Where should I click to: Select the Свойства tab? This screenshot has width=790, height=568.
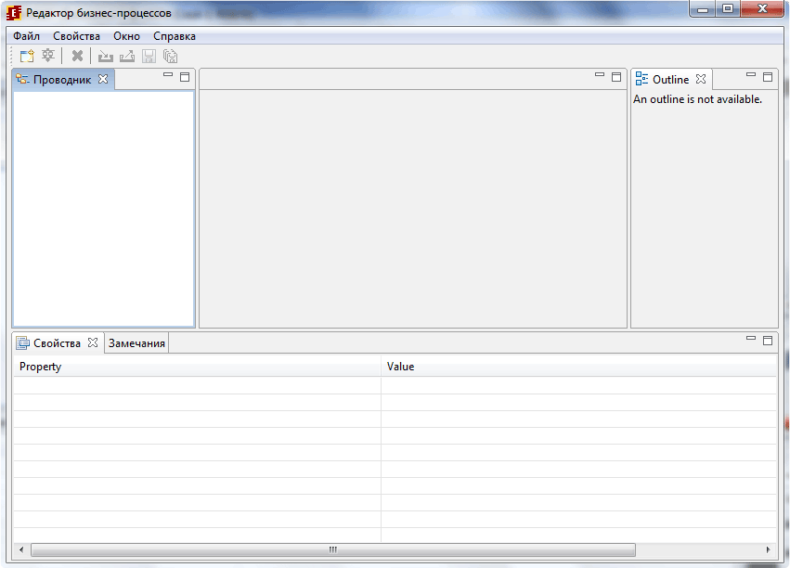tap(58, 342)
